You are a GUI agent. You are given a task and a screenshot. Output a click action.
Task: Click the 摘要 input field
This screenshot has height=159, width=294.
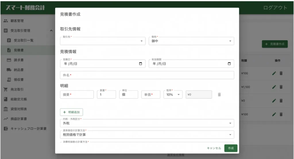pos(77,94)
